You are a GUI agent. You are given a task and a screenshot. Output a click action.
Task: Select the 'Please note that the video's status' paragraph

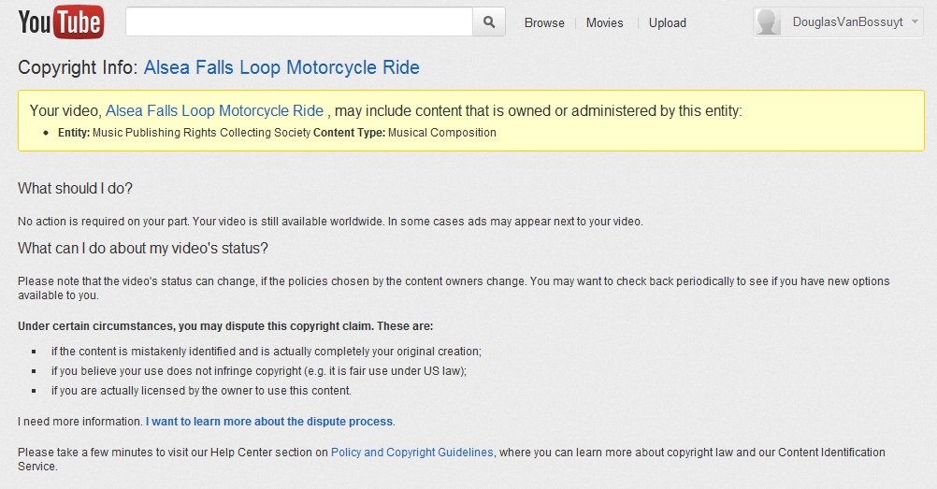(x=454, y=288)
